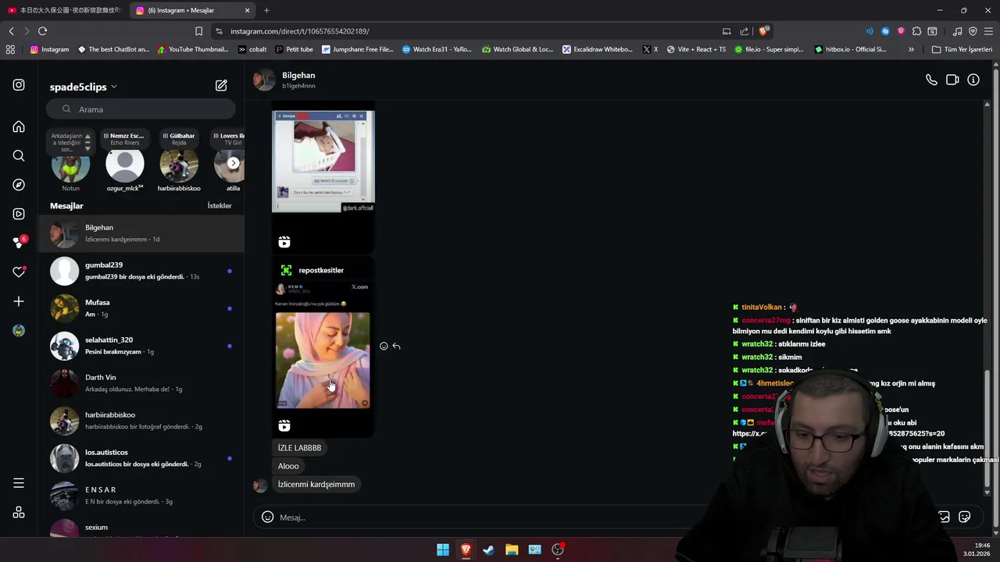Open Messages icon with 6 badge

[x=19, y=243]
